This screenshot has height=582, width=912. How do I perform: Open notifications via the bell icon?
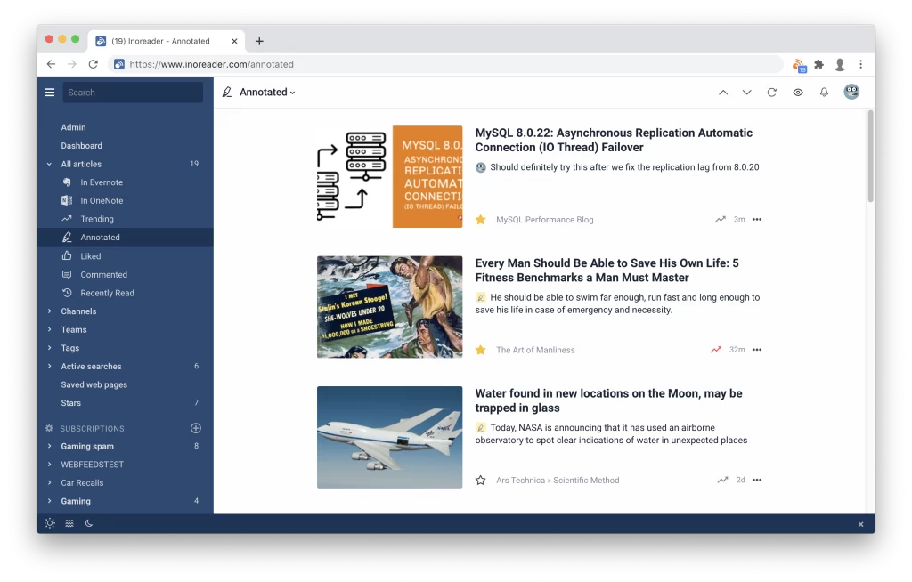pyautogui.click(x=824, y=92)
